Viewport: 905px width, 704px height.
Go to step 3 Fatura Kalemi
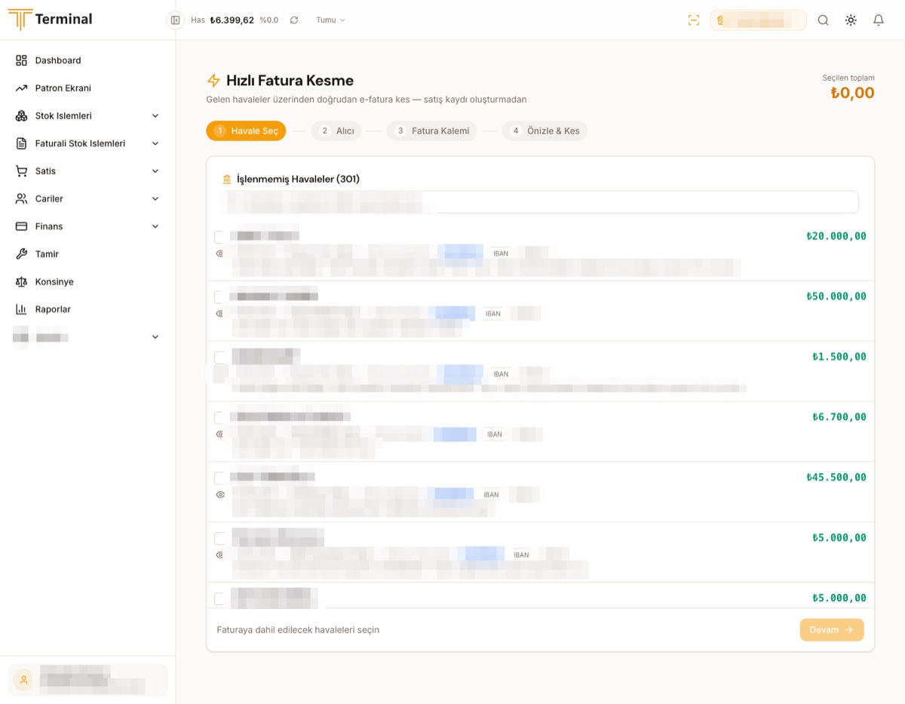(x=432, y=131)
